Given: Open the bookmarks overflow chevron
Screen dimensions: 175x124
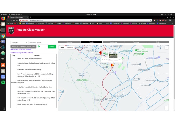Looking at the screenshot, I should [173, 23].
